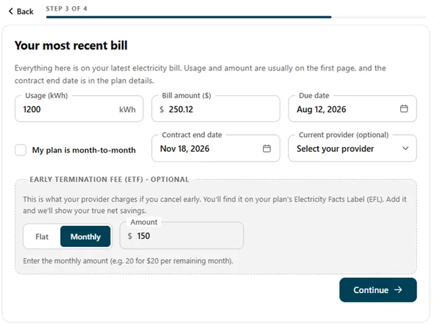Click the arrow icon on Continue
Screen dimensions: 434x325
click(398, 290)
